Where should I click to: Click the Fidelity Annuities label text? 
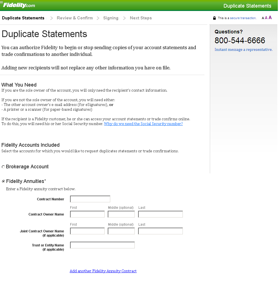coord(26,181)
